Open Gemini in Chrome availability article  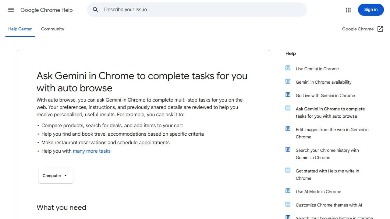coord(324,82)
